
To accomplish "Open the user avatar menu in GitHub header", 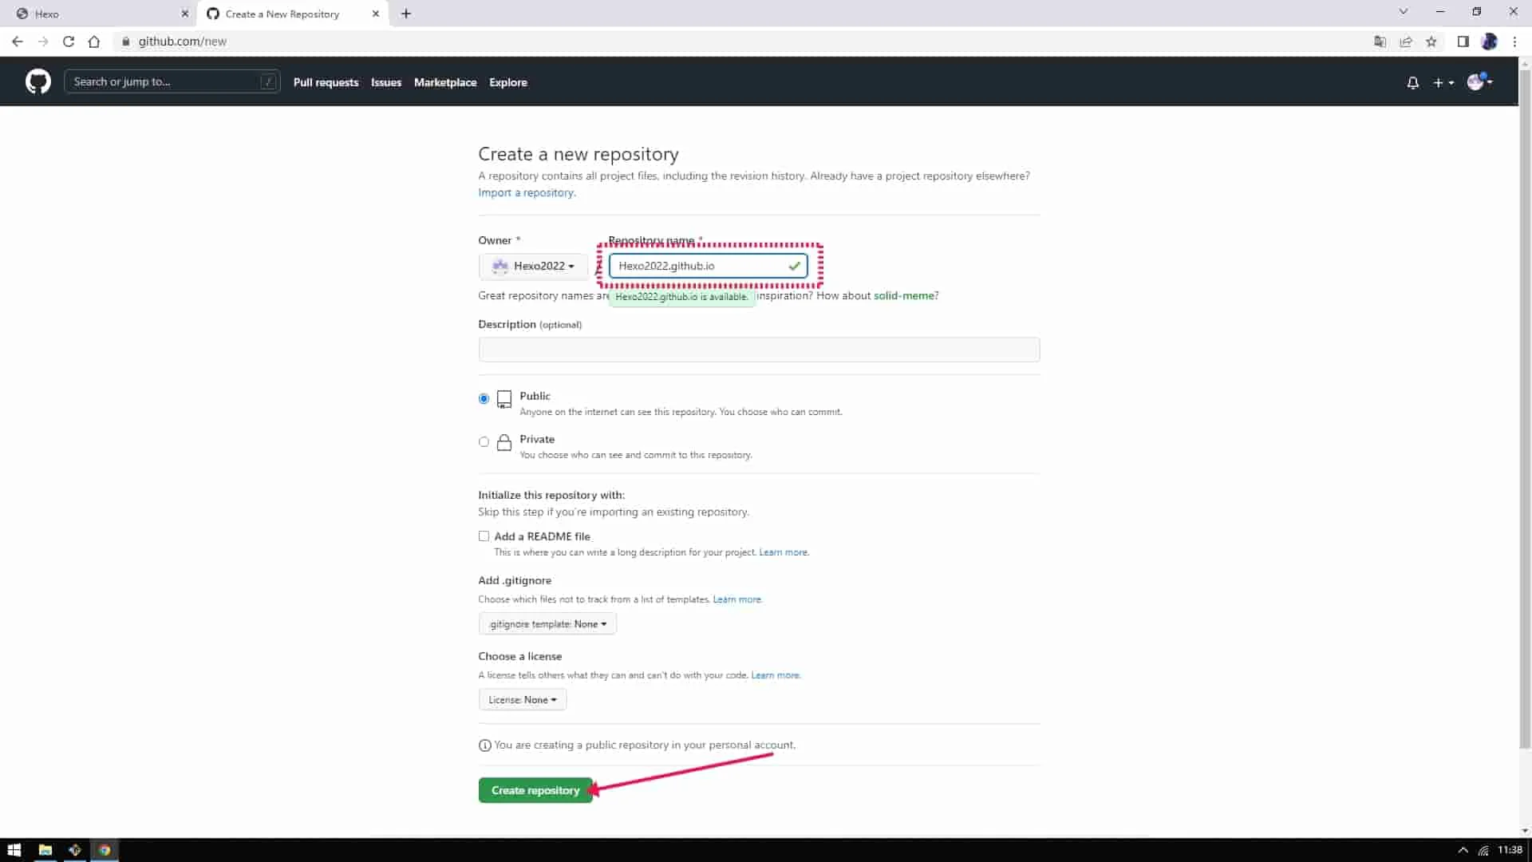I will coord(1480,81).
